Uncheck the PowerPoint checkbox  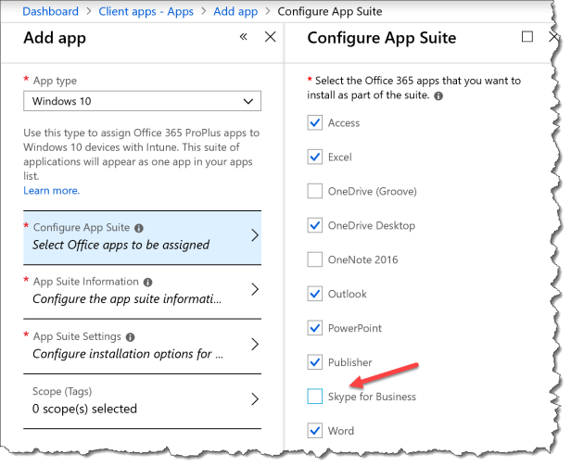click(314, 328)
